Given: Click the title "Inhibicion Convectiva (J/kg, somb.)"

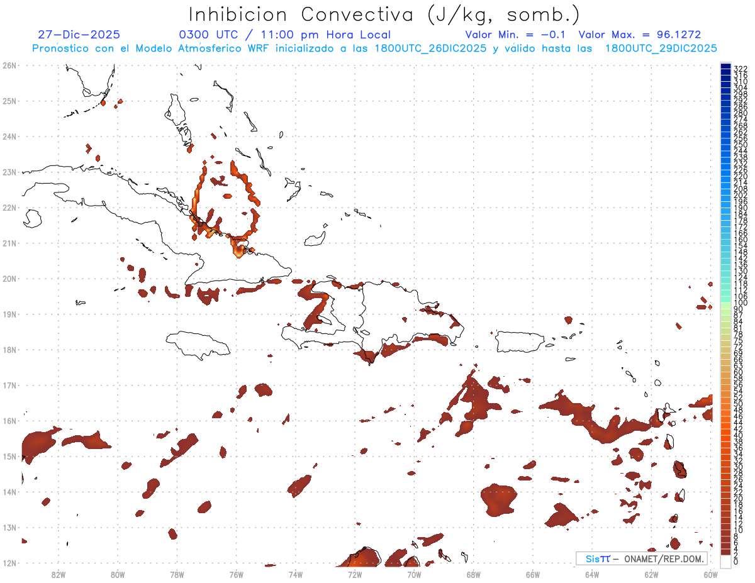Looking at the screenshot, I should coord(384,15).
